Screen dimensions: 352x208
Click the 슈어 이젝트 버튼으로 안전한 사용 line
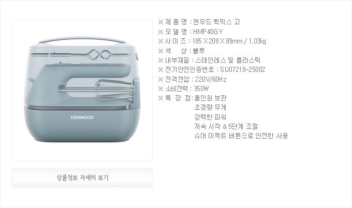click(x=241, y=136)
